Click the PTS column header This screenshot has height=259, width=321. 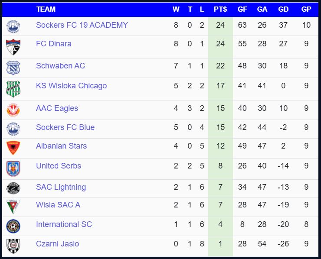(220, 9)
